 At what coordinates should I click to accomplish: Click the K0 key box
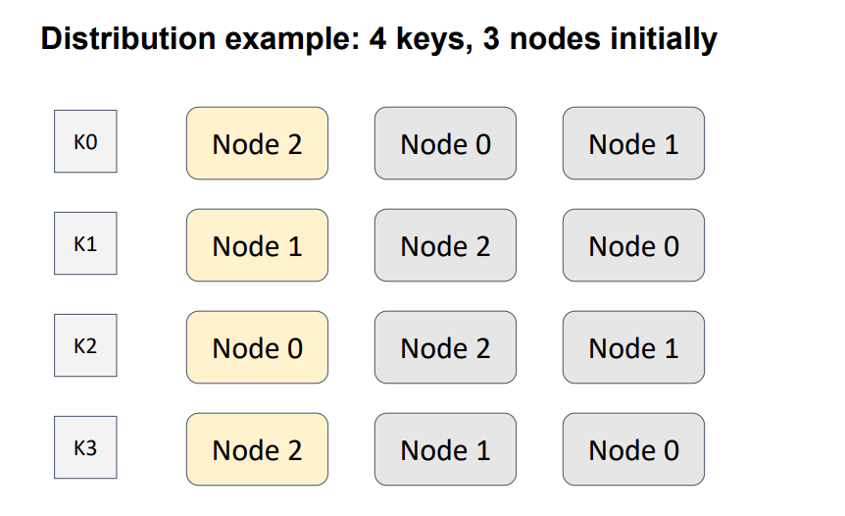tap(85, 142)
